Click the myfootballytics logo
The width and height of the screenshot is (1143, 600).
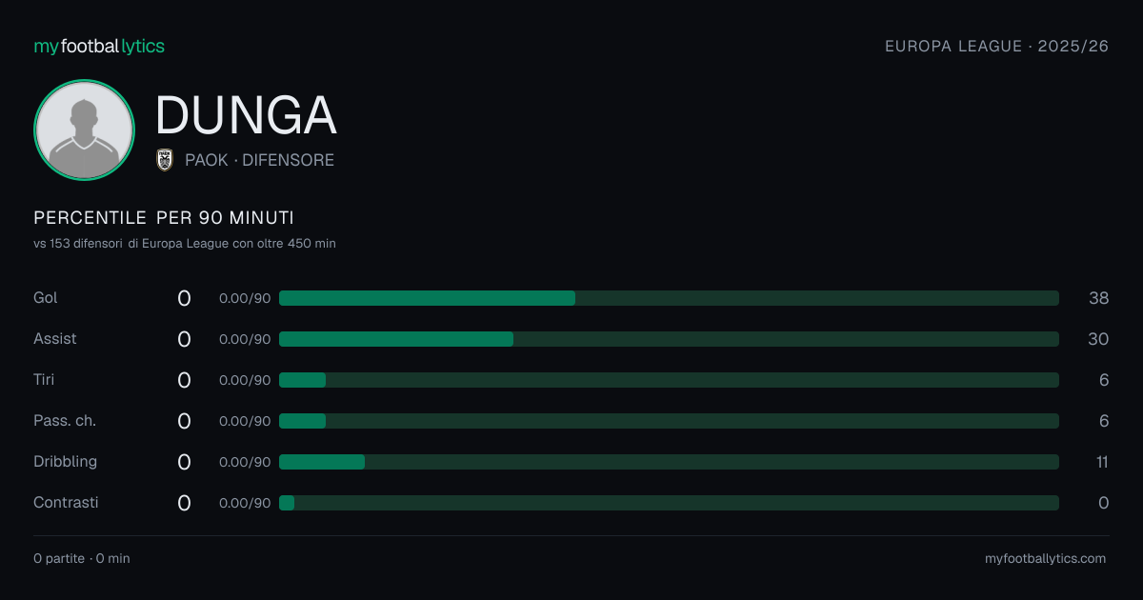coord(99,46)
